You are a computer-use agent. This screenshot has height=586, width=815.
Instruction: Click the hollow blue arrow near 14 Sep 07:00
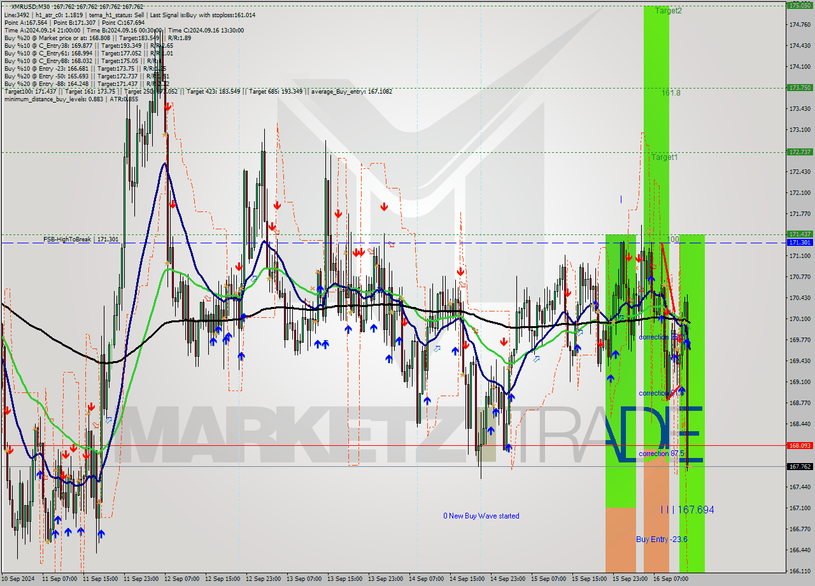tap(437, 349)
